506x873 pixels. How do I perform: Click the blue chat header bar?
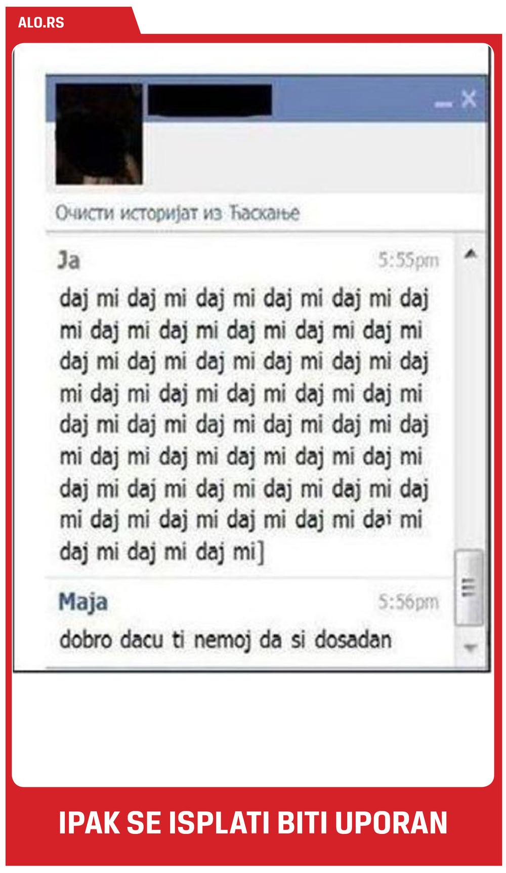click(x=354, y=99)
